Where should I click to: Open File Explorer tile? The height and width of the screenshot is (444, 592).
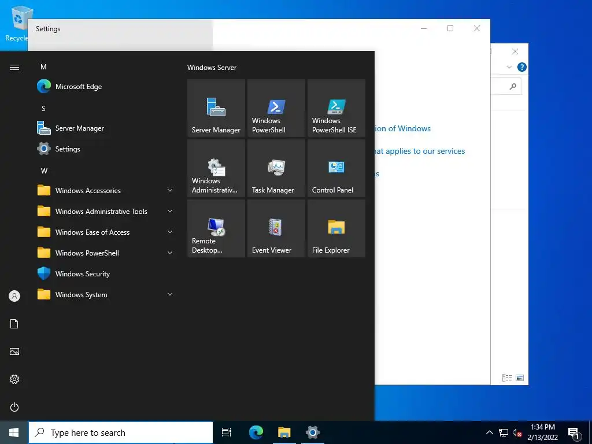[336, 228]
